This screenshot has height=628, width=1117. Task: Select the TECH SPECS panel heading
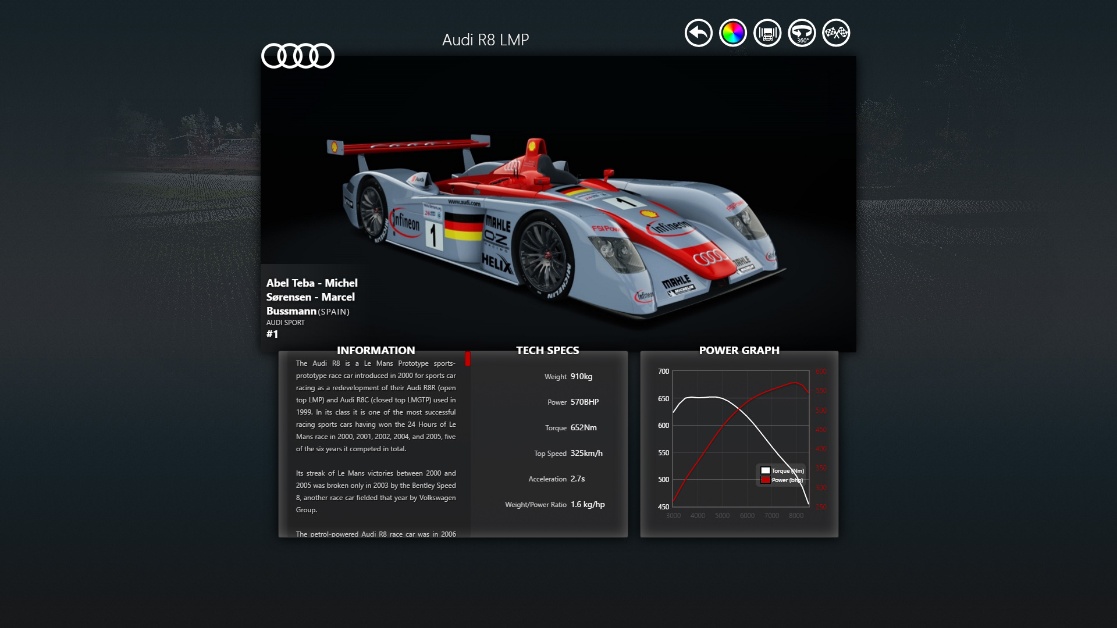coord(547,350)
